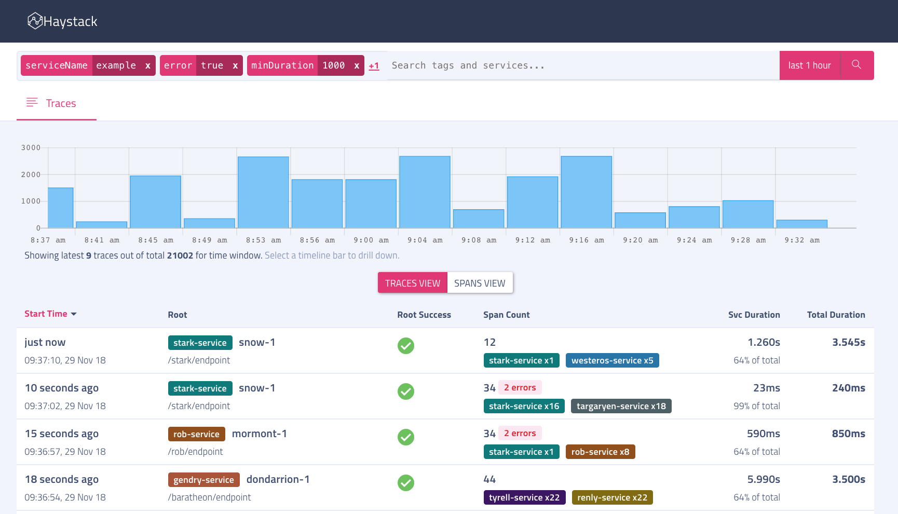
Task: Select the 9:08 am histogram bar
Action: click(x=479, y=219)
